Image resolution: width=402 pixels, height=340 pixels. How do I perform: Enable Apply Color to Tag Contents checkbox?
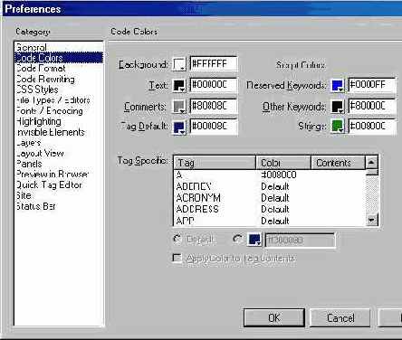pyautogui.click(x=177, y=258)
